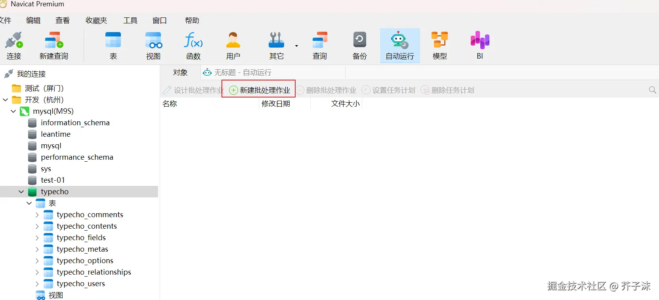
Task: Select 我的连接 in the sidebar
Action: coord(31,74)
